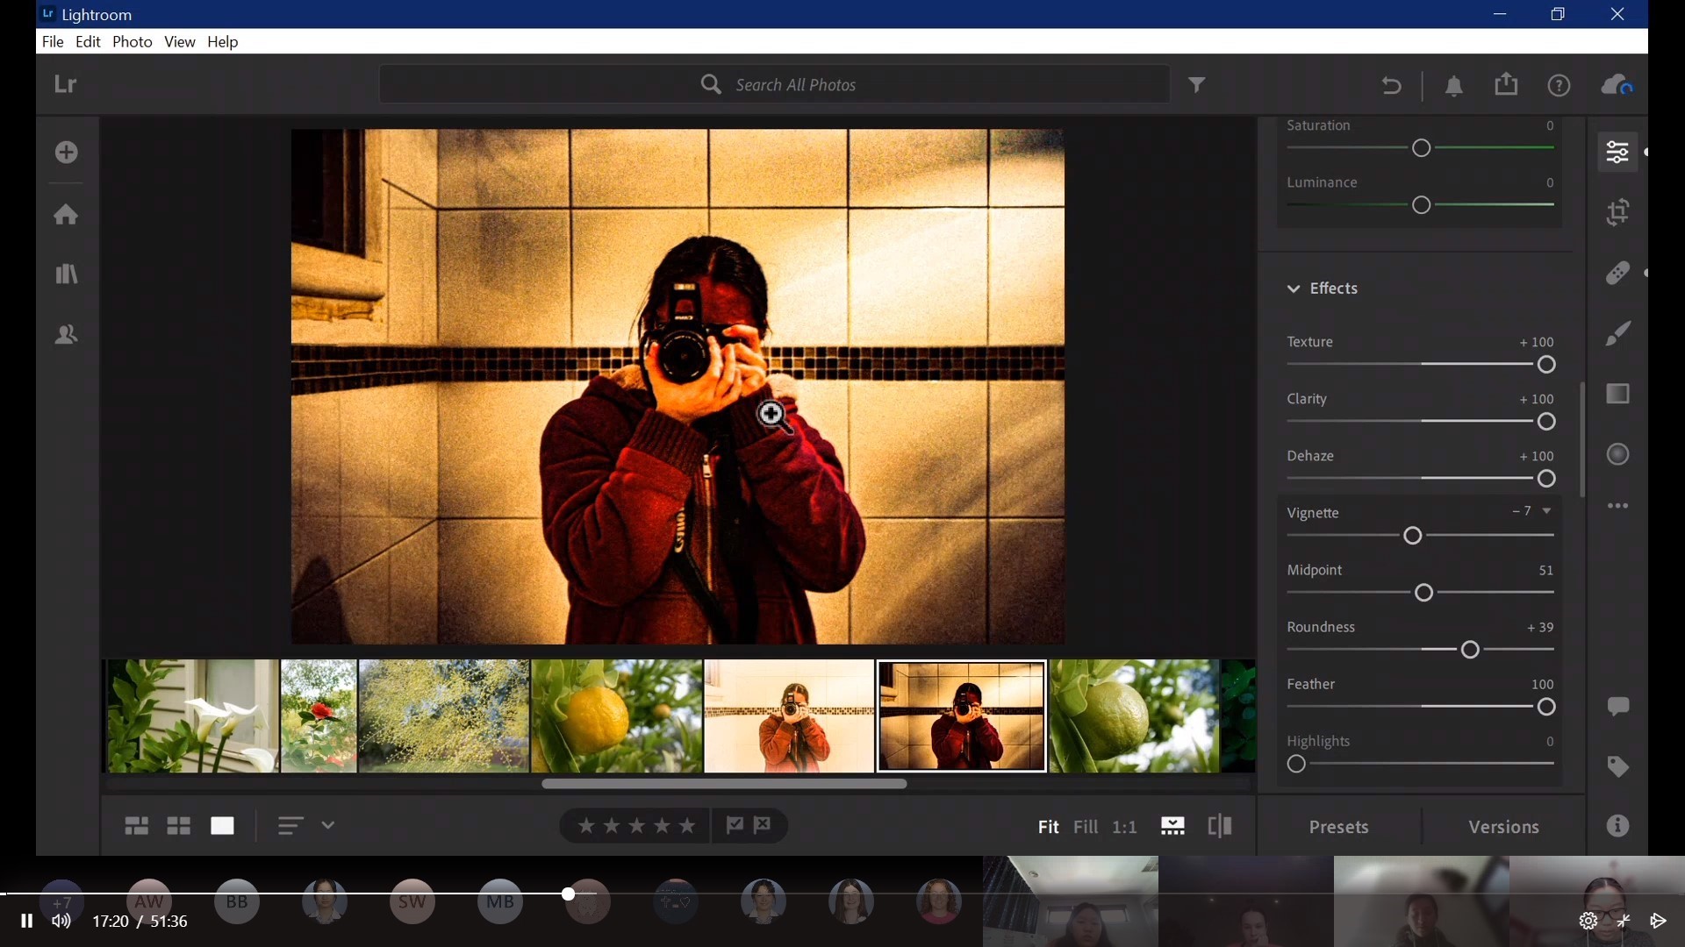
Task: Open the sort order dropdown chevron
Action: 327,825
